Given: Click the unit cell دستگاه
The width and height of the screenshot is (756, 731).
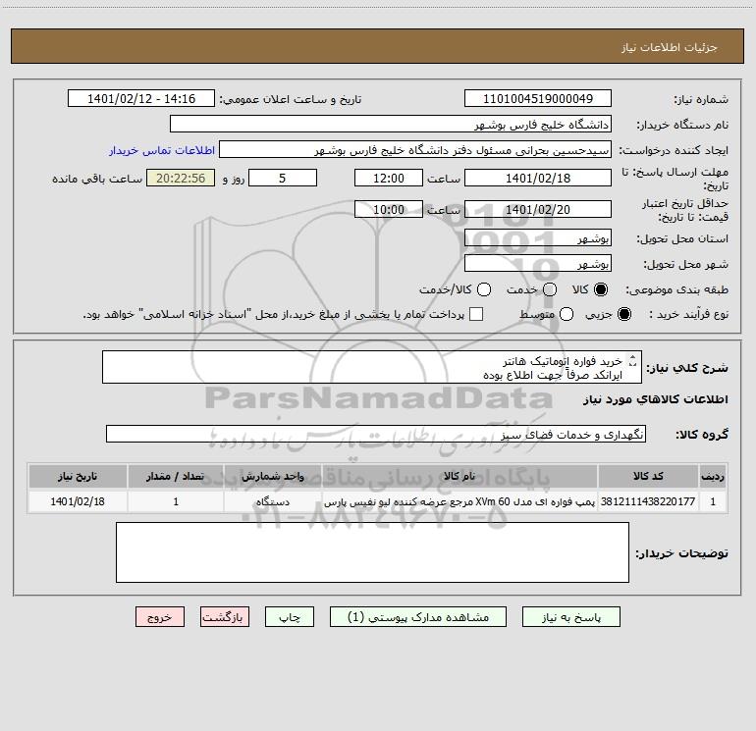Looking at the screenshot, I should (272, 501).
